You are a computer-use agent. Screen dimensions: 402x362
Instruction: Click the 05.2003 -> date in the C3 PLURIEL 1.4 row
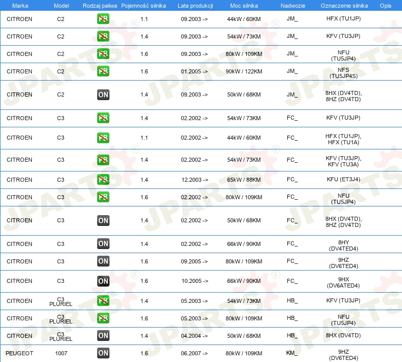pyautogui.click(x=194, y=301)
